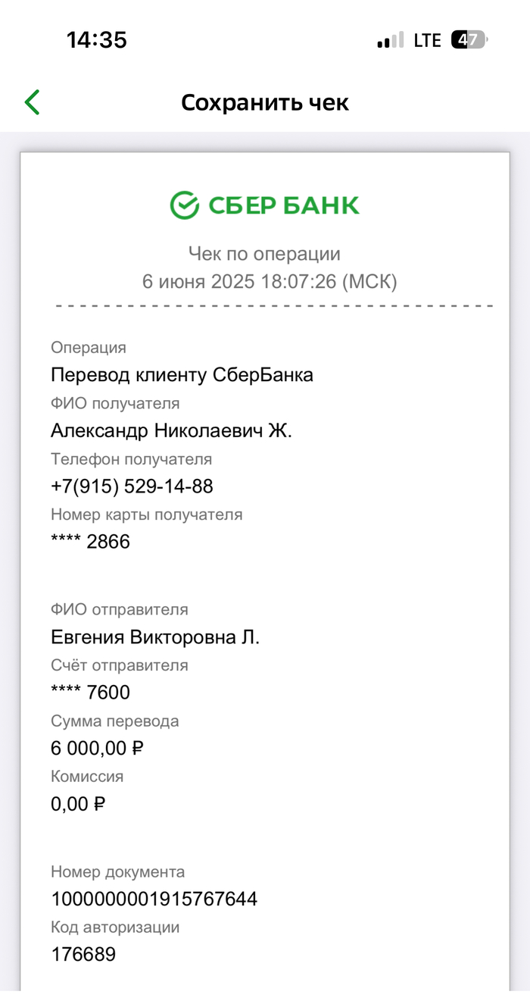The height and width of the screenshot is (1004, 530).
Task: Tap the commission value '0,00 ₽'
Action: [78, 803]
